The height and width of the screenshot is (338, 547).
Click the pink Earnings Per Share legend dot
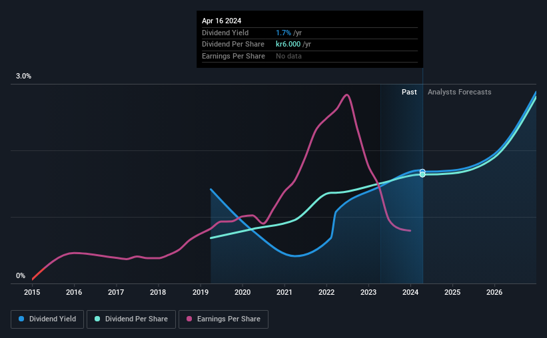189,319
